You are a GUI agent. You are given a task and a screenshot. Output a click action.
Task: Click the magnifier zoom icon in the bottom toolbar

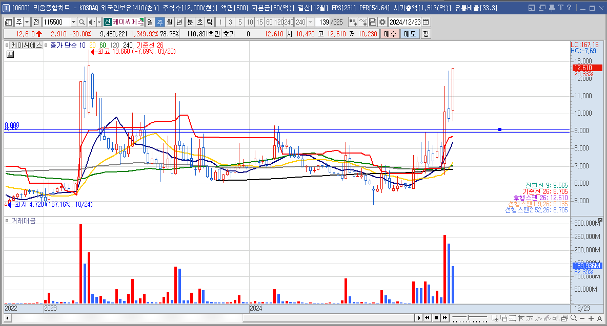573,318
